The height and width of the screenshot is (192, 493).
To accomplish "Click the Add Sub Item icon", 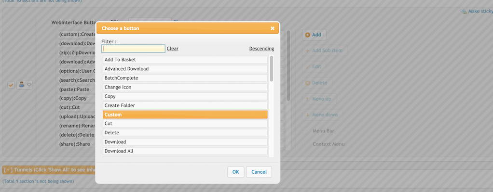I will click(307, 51).
